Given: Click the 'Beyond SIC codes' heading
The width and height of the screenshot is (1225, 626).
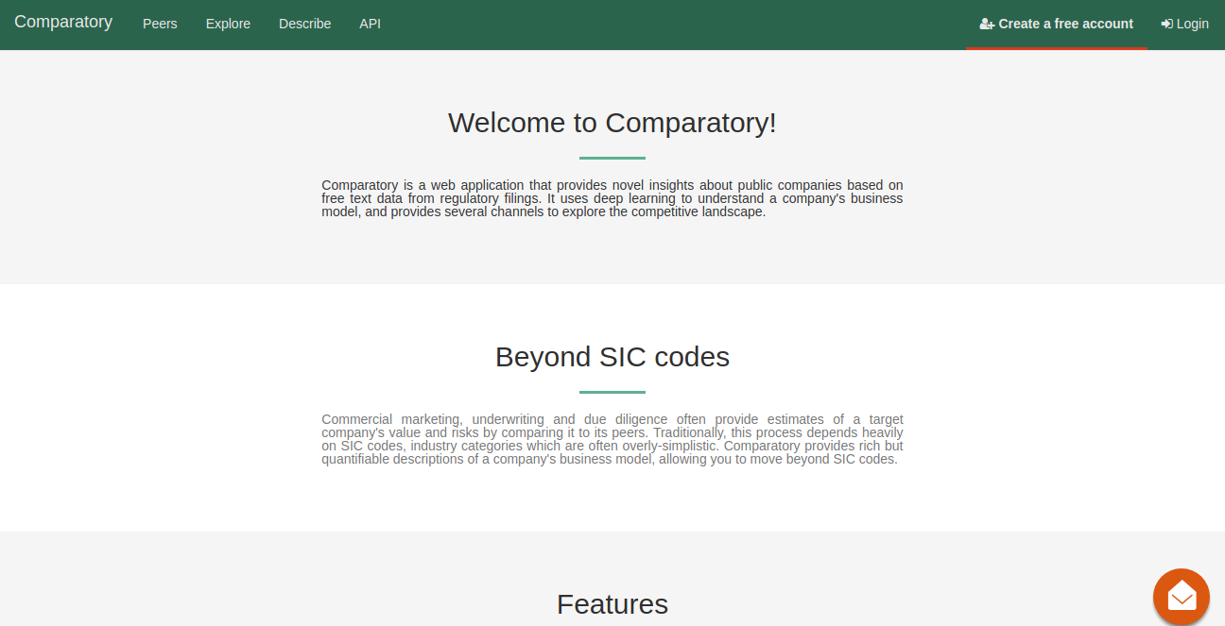Looking at the screenshot, I should (612, 357).
